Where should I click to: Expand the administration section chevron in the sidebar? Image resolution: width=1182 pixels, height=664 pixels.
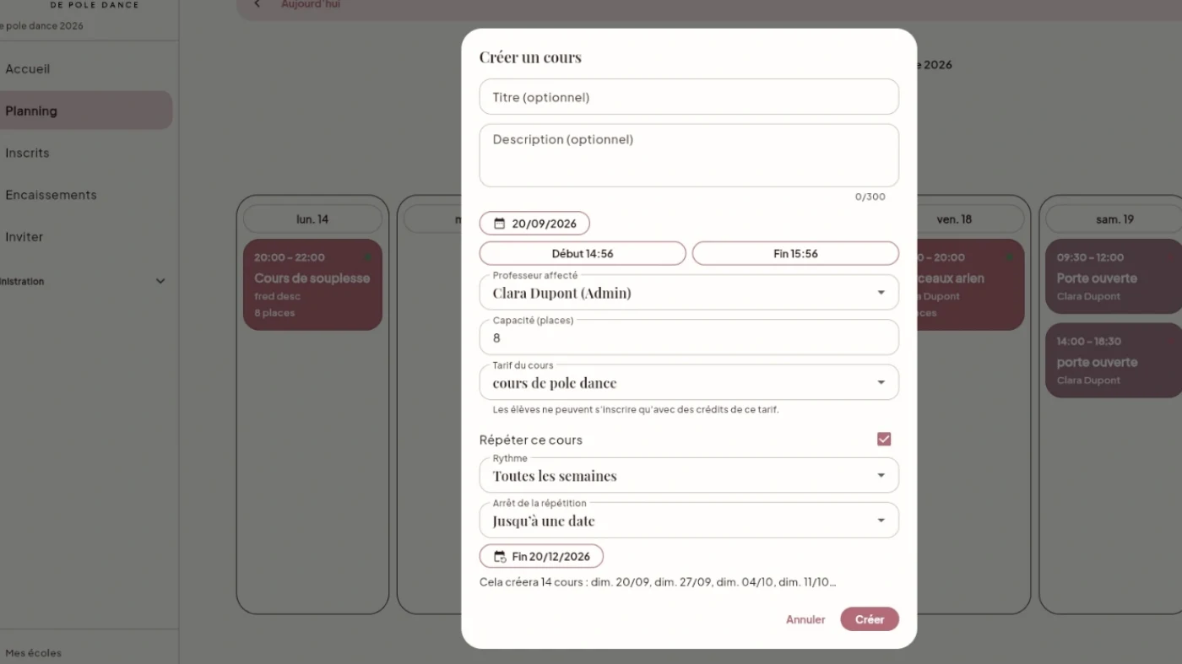(160, 281)
